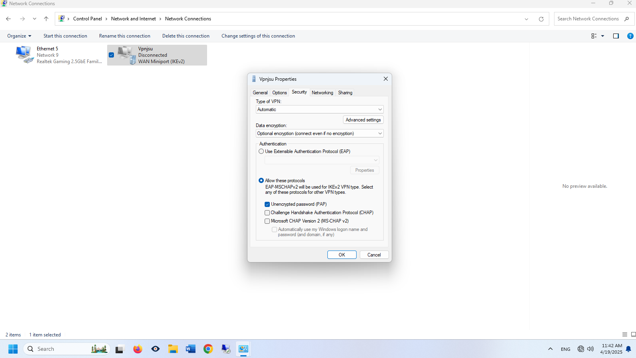Select Use Extensible Authentication Protocol radio
The height and width of the screenshot is (358, 636).
click(261, 151)
